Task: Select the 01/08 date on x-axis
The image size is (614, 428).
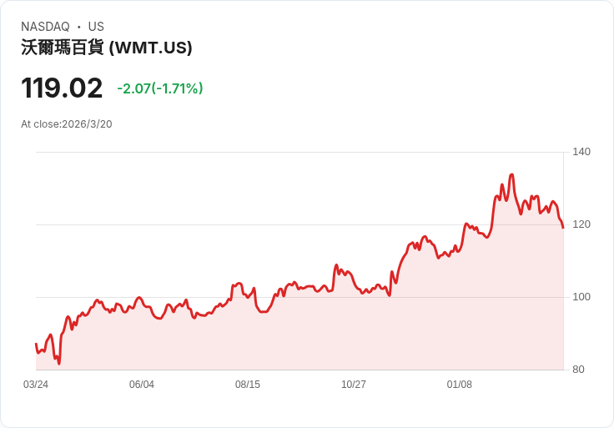Action: [x=460, y=385]
